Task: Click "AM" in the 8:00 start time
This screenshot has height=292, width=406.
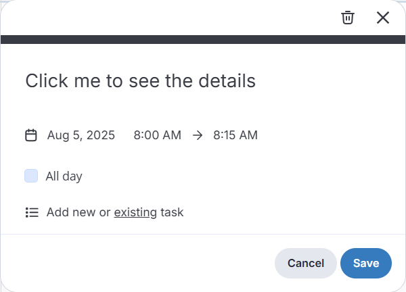Action: tap(172, 135)
